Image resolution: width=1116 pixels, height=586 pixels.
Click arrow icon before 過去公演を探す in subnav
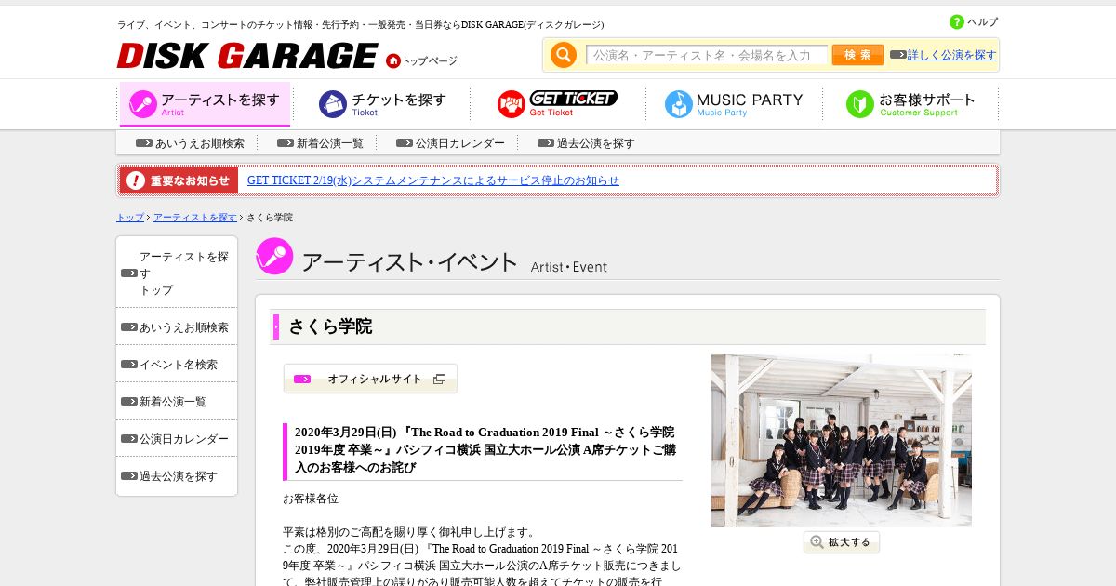pos(546,143)
